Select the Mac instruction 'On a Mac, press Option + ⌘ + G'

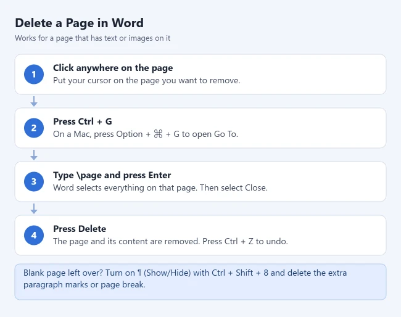pos(116,134)
